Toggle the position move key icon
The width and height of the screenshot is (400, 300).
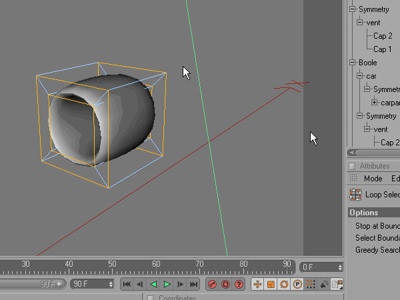(257, 284)
